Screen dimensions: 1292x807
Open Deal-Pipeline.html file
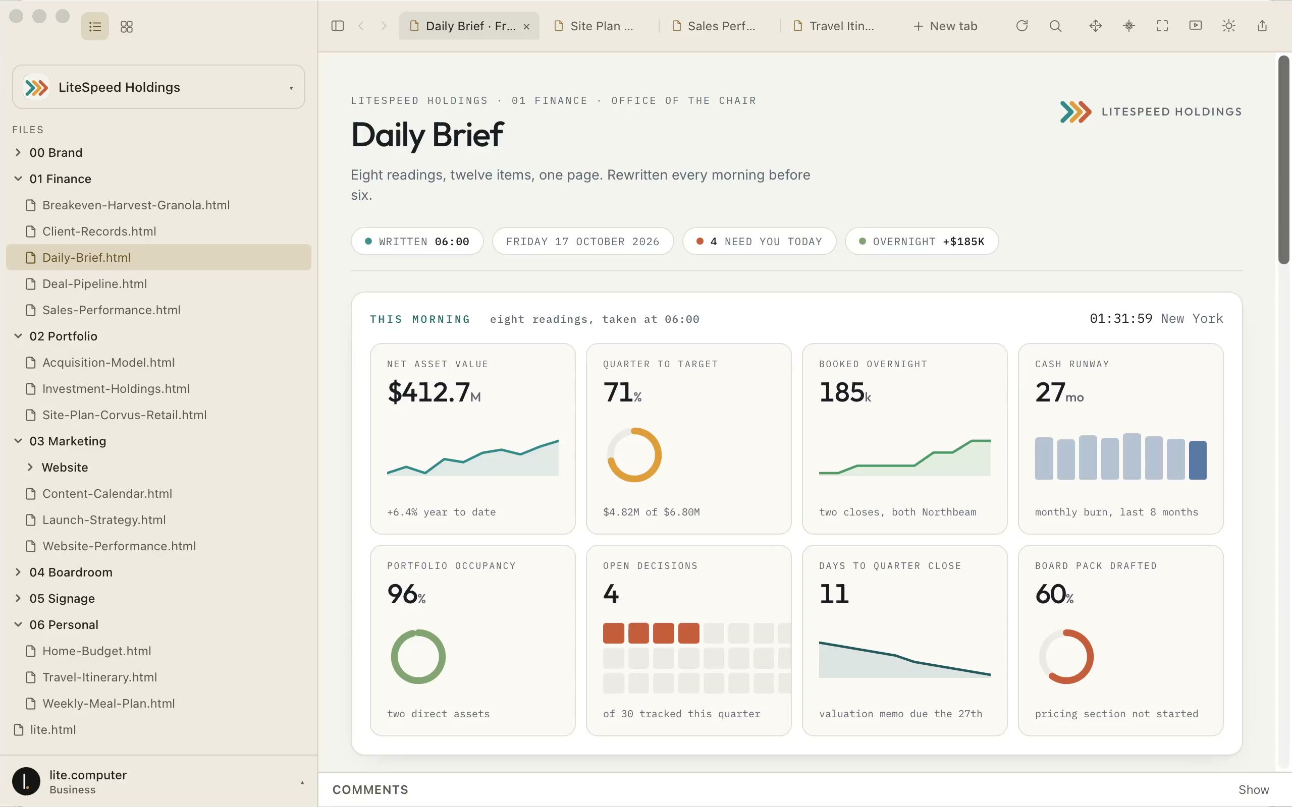[x=158, y=284]
